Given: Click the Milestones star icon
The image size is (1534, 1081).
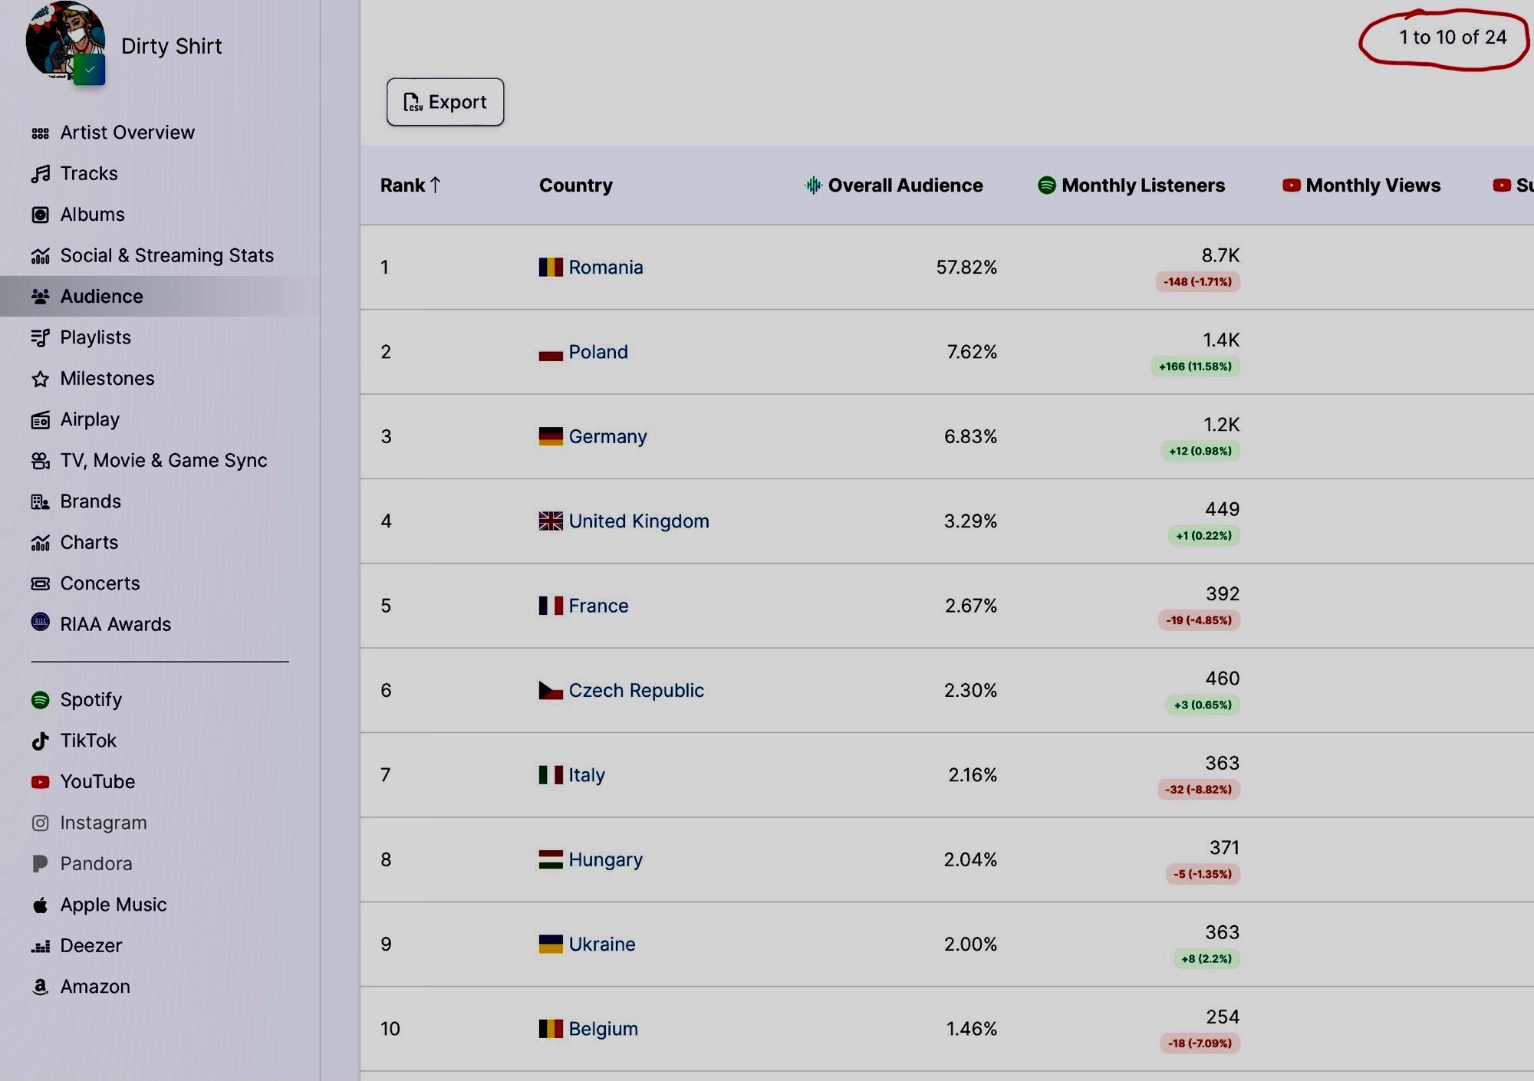Looking at the screenshot, I should [40, 379].
